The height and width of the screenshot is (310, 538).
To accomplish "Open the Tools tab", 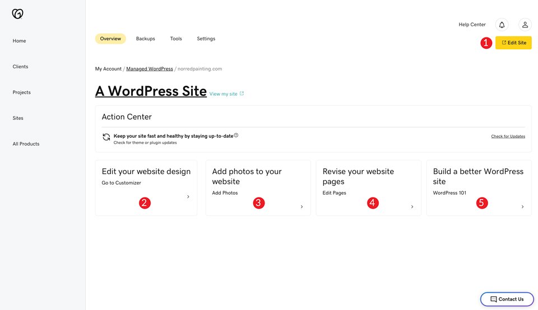I will pyautogui.click(x=176, y=39).
